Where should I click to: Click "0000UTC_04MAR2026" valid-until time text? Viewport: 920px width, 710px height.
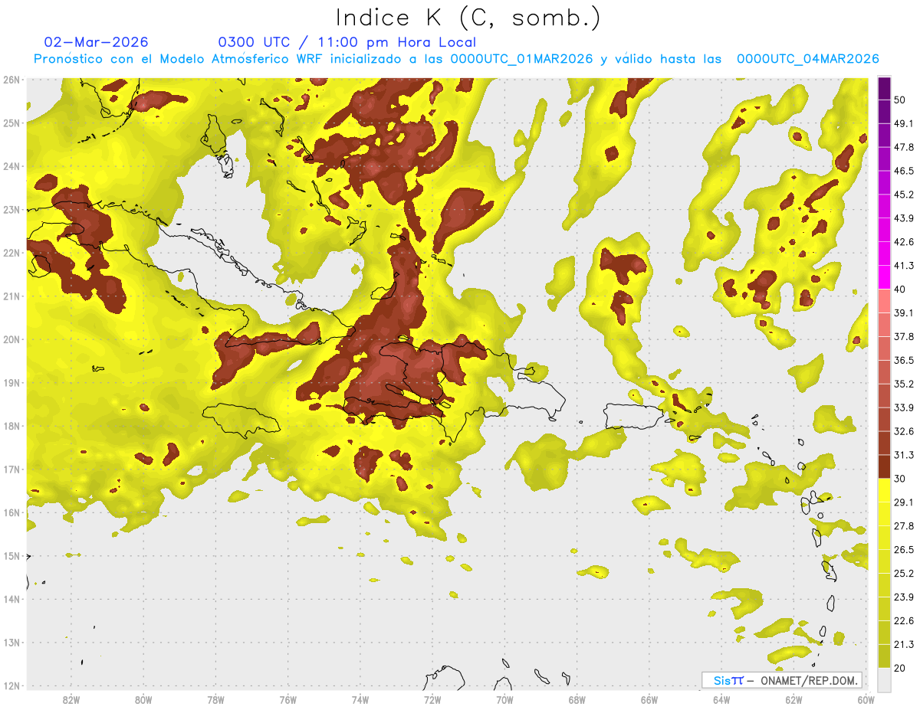[807, 59]
